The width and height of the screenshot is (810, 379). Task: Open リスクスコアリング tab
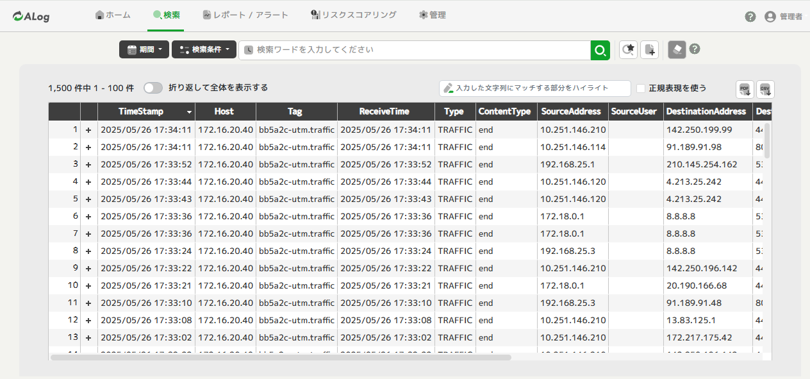pyautogui.click(x=353, y=15)
